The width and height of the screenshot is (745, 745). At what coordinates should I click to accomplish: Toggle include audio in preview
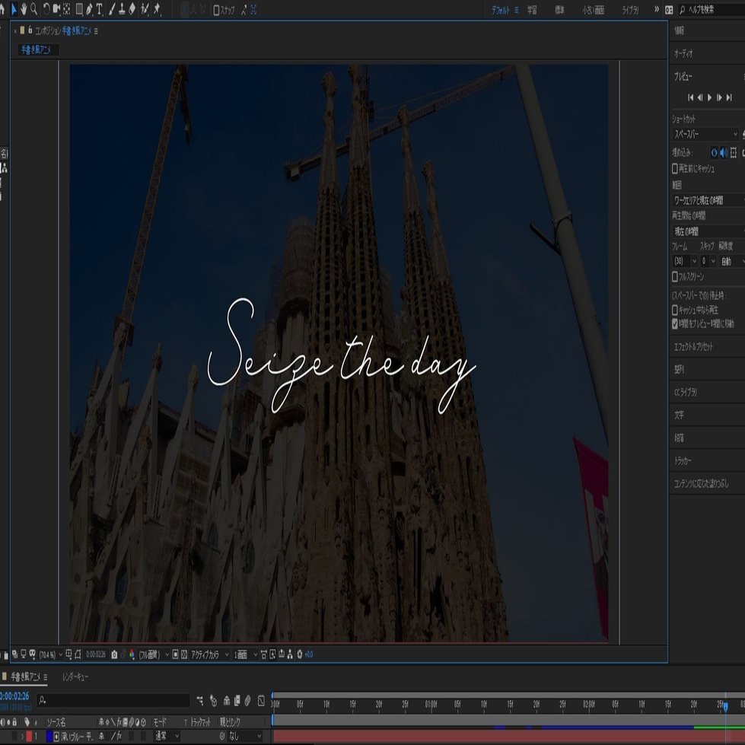pyautogui.click(x=724, y=152)
